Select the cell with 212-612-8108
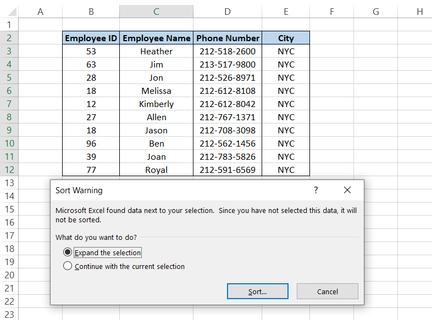Viewport: 432px width, 320px height. pos(228,91)
